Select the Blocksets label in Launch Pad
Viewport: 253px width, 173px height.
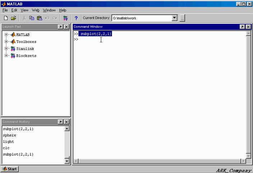[x=26, y=56]
